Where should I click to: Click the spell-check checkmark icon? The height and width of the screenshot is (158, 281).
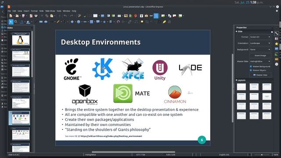[85, 16]
